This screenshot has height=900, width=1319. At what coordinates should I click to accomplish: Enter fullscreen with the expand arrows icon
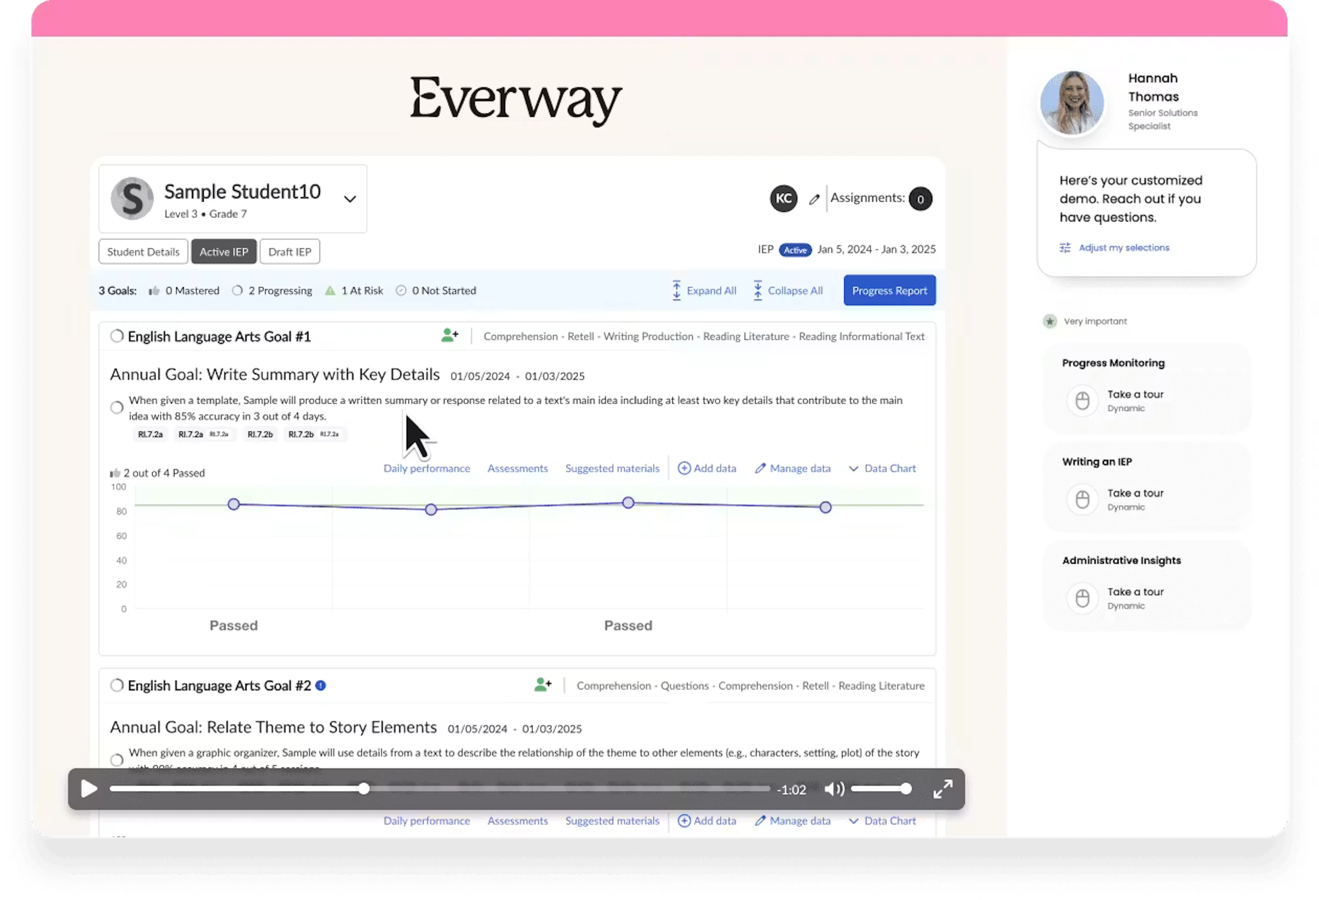click(x=943, y=789)
